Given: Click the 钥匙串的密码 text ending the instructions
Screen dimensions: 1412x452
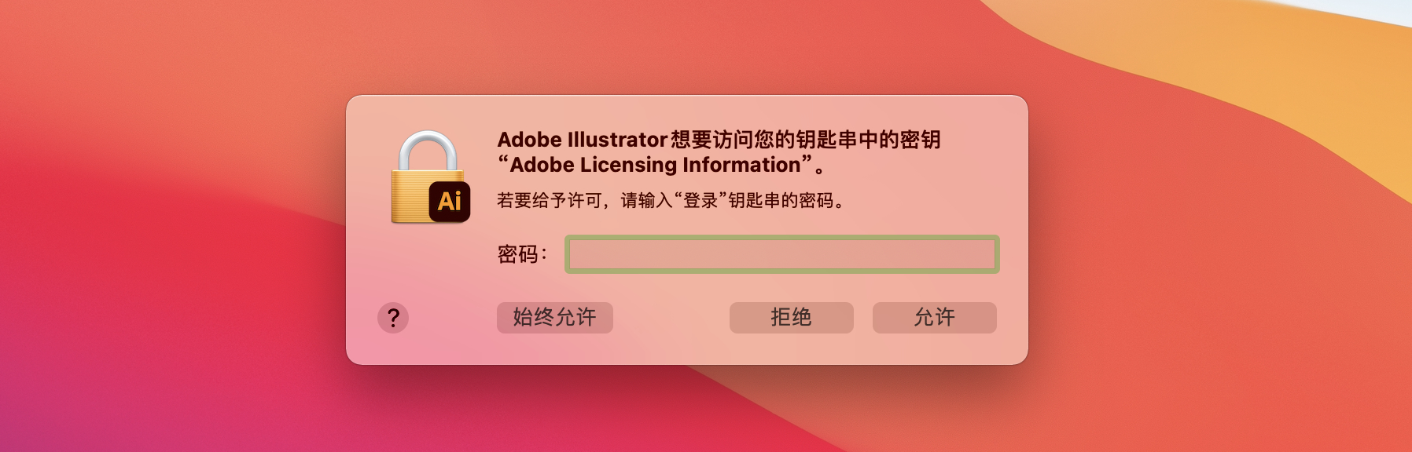Looking at the screenshot, I should click(x=781, y=201).
